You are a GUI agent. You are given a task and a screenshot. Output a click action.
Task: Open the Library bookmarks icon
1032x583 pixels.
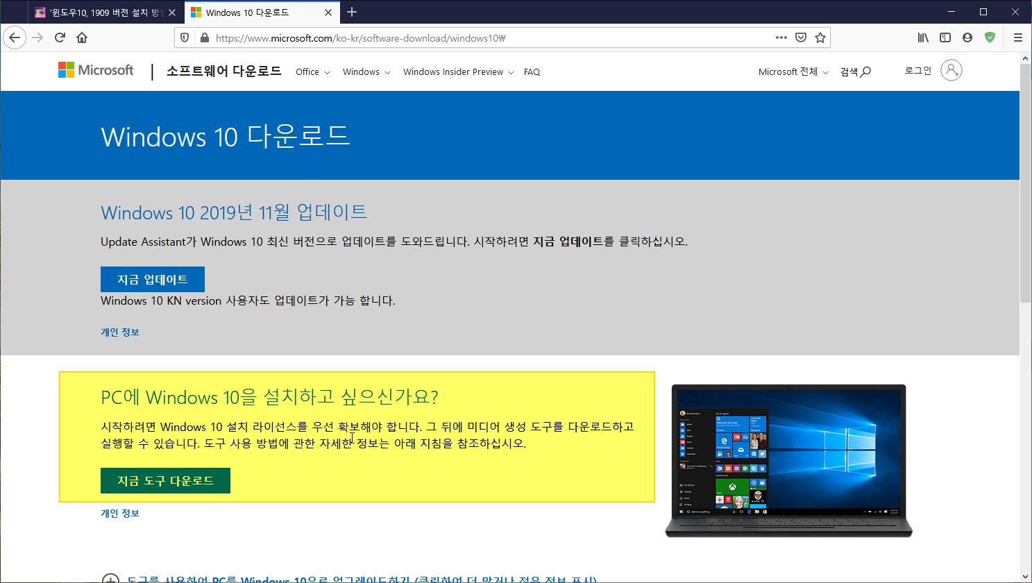(923, 37)
